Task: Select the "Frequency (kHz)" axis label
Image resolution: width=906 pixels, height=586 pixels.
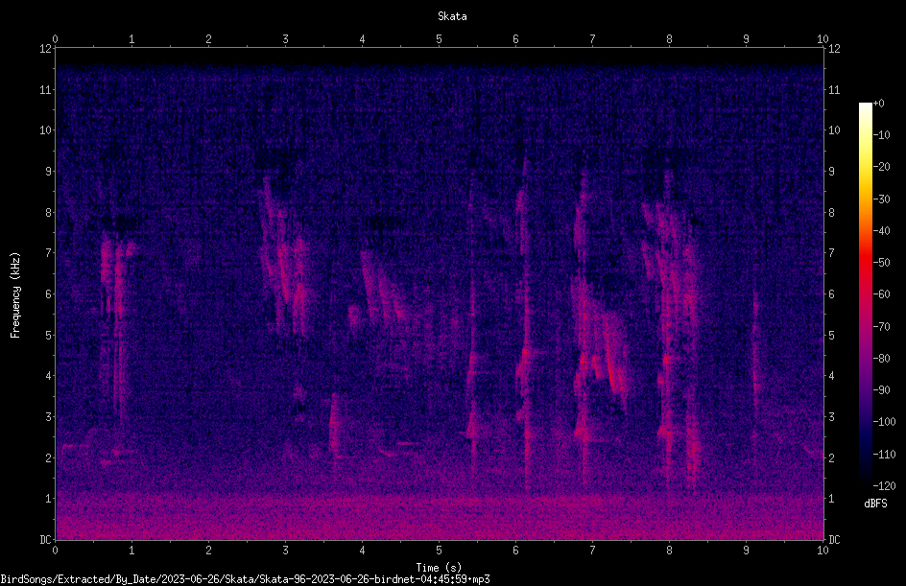Action: tap(15, 295)
